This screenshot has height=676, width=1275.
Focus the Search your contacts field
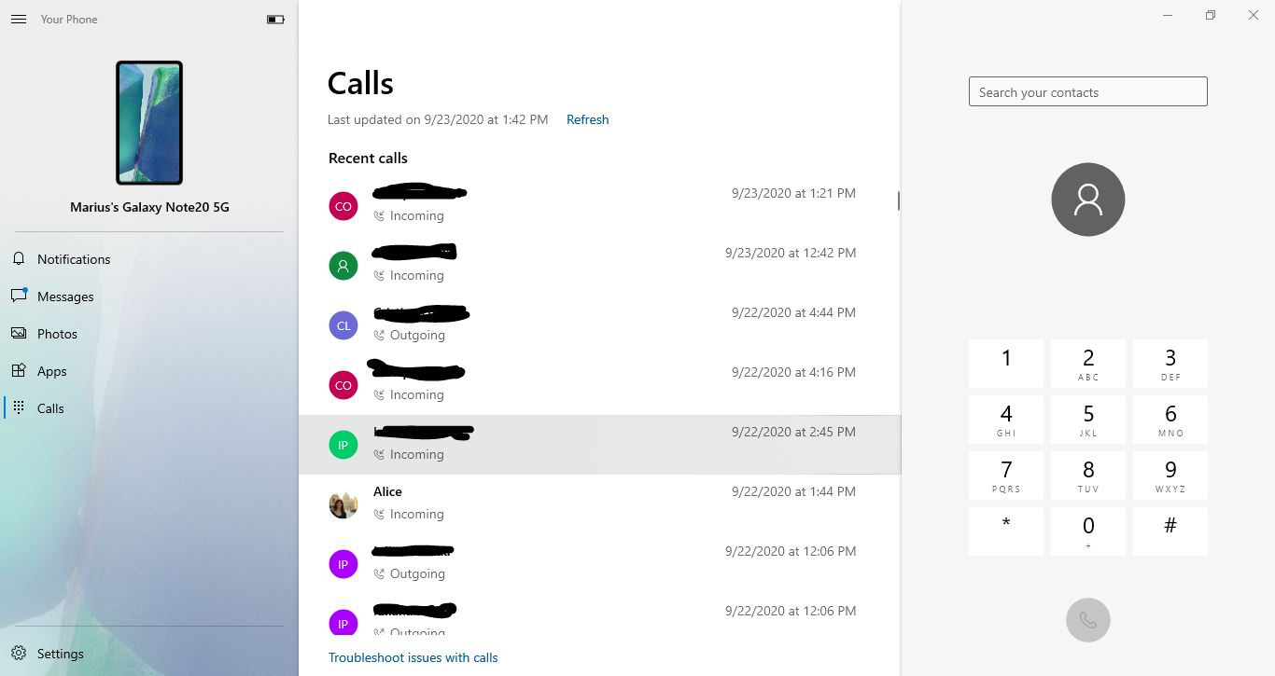click(x=1087, y=91)
